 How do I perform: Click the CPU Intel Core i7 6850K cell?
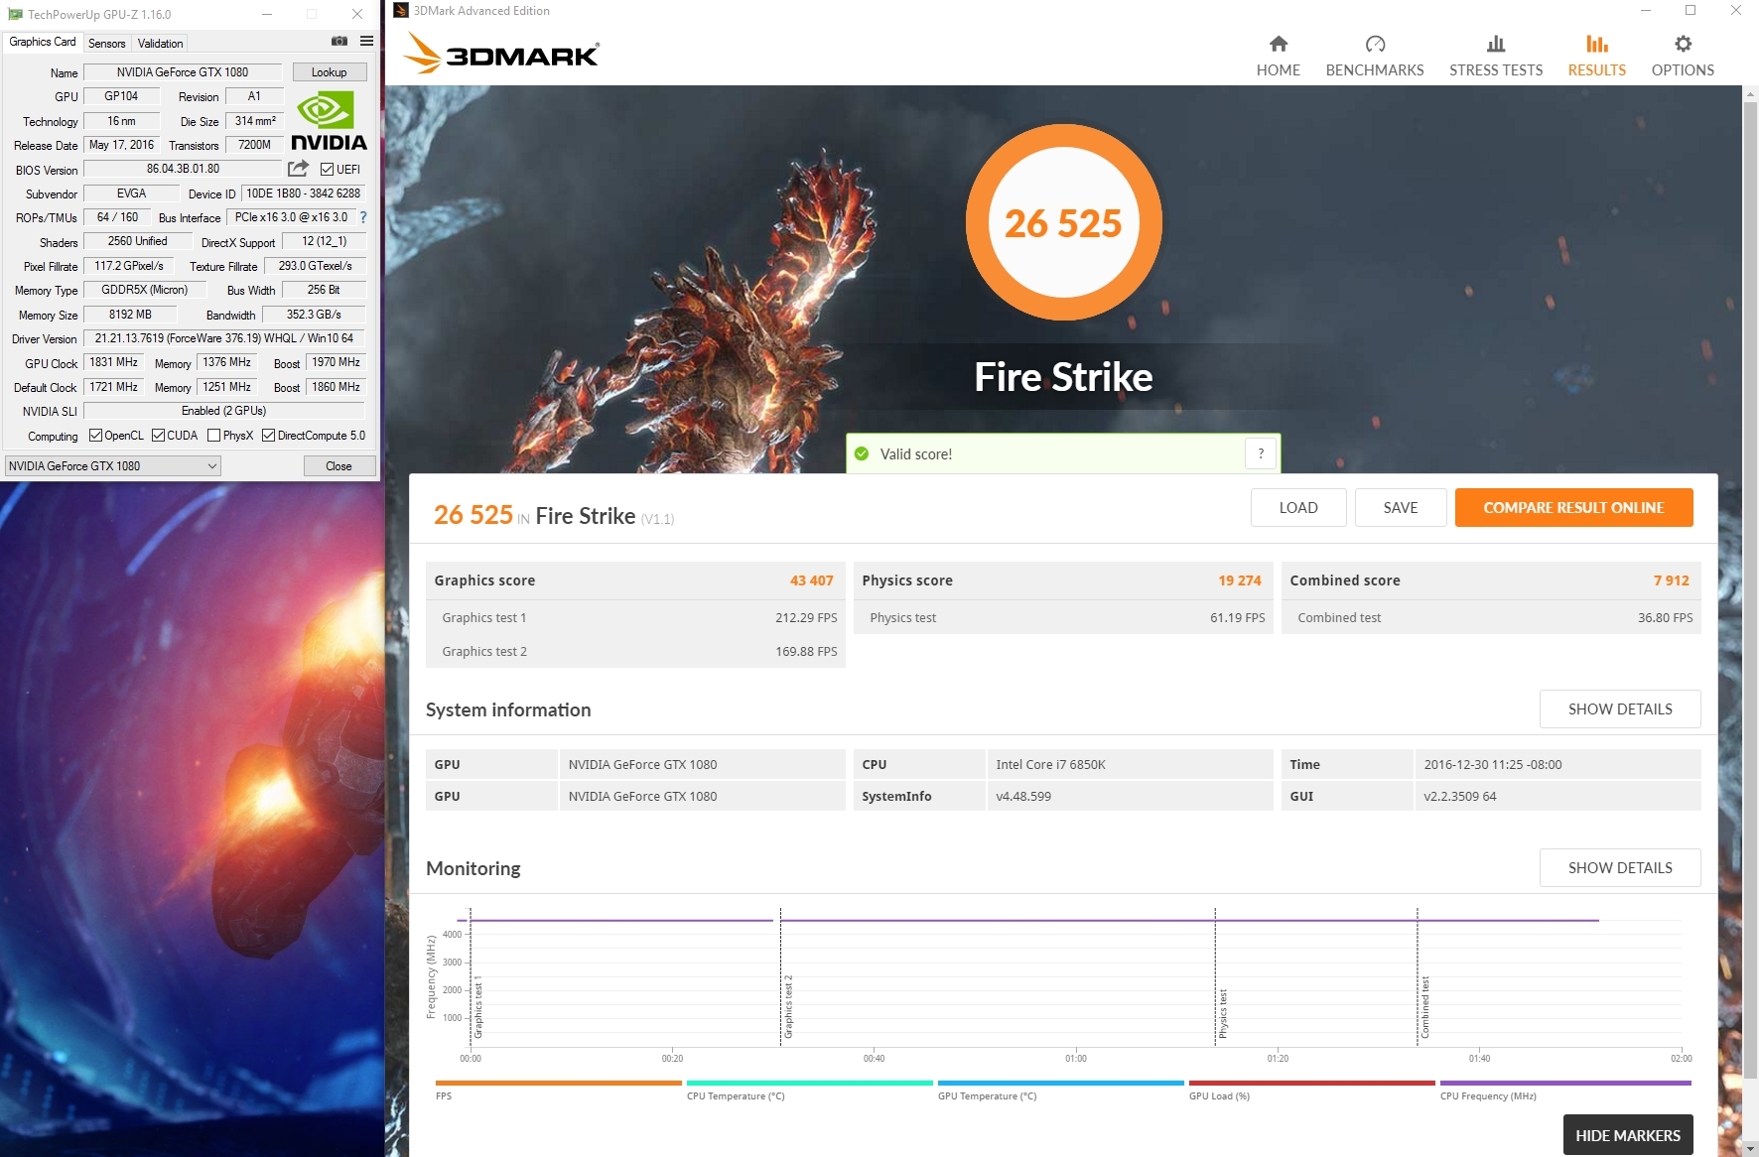(1131, 764)
